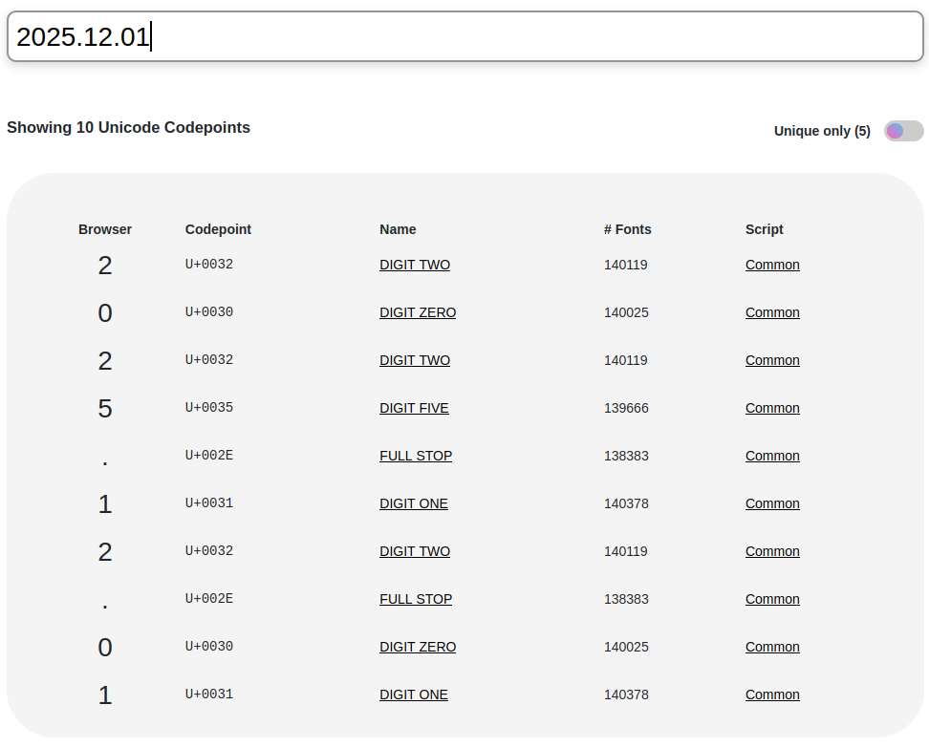929x748 pixels.
Task: Open the first DIGIT TWO link in the table
Action: [414, 265]
